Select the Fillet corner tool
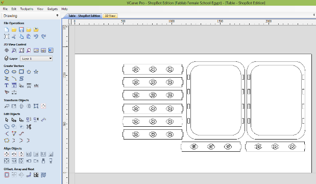Screen dimensions: 316x184 [7, 133]
